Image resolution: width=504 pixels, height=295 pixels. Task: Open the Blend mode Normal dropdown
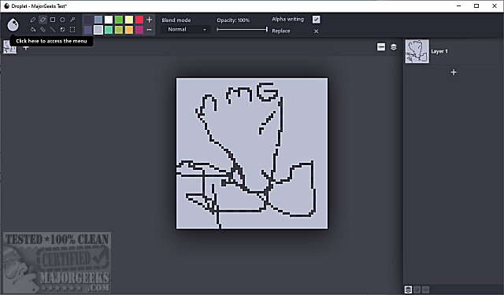186,29
